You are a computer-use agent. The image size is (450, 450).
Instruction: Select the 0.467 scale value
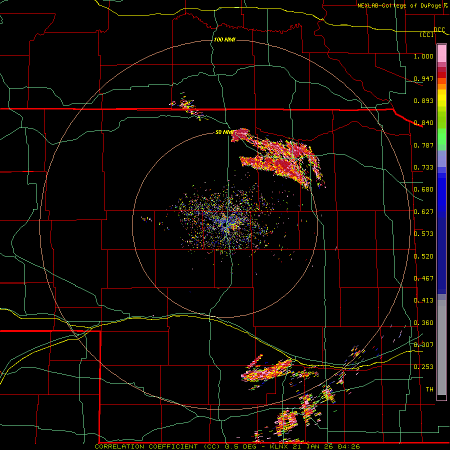tap(423, 278)
